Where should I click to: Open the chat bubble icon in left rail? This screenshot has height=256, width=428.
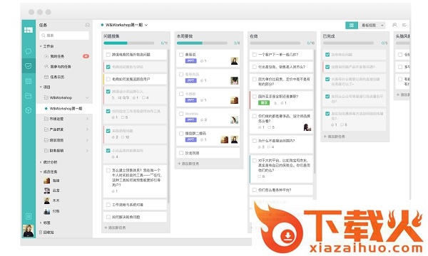(29, 51)
